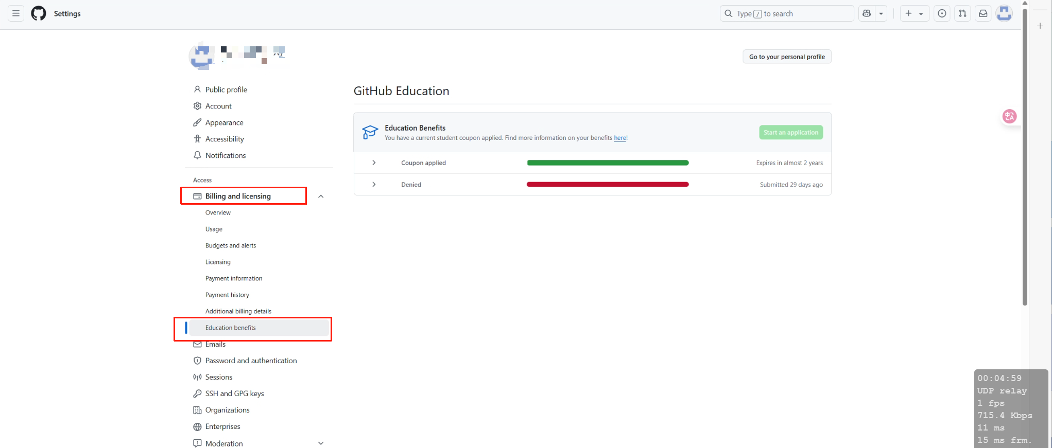
Task: Click Go to your personal profile button
Action: pos(787,57)
